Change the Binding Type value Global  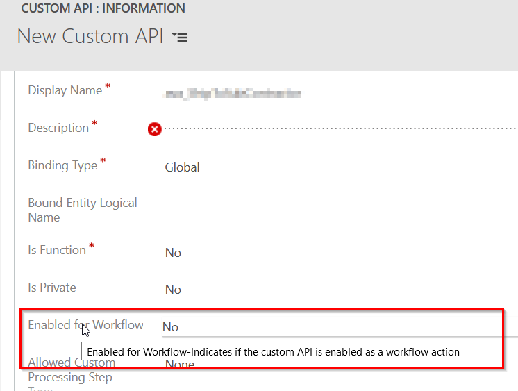click(x=182, y=167)
